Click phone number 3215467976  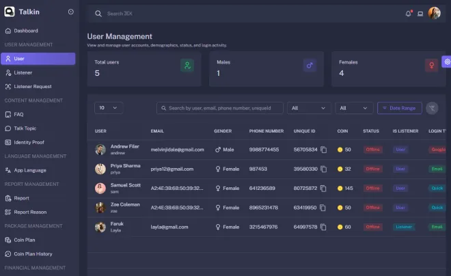click(x=264, y=227)
